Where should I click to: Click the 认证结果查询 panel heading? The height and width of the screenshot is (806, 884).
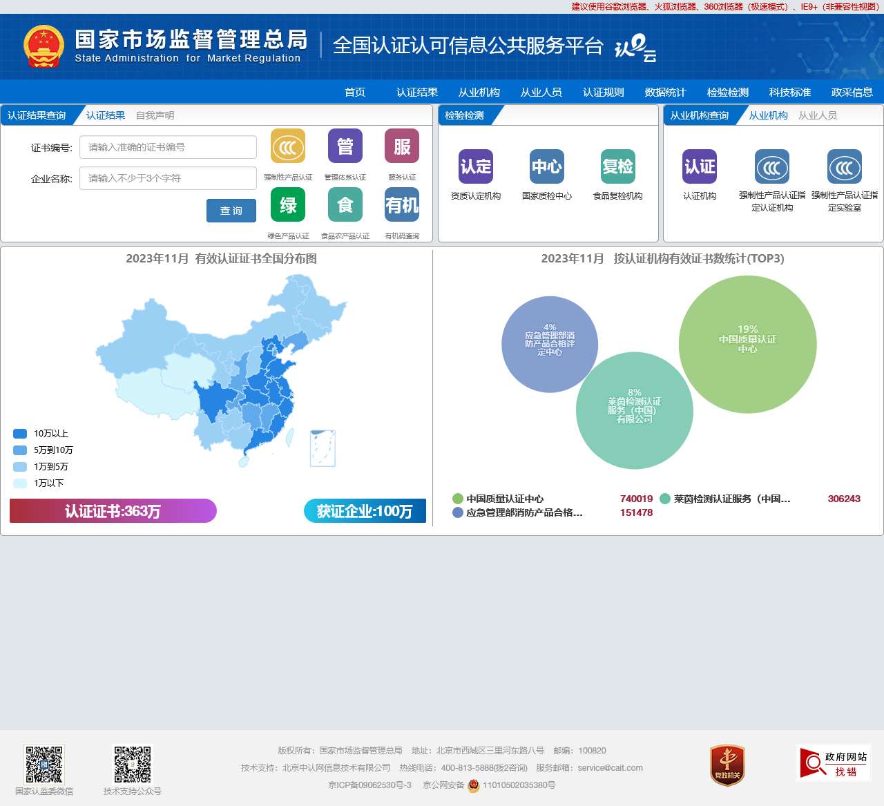37,115
